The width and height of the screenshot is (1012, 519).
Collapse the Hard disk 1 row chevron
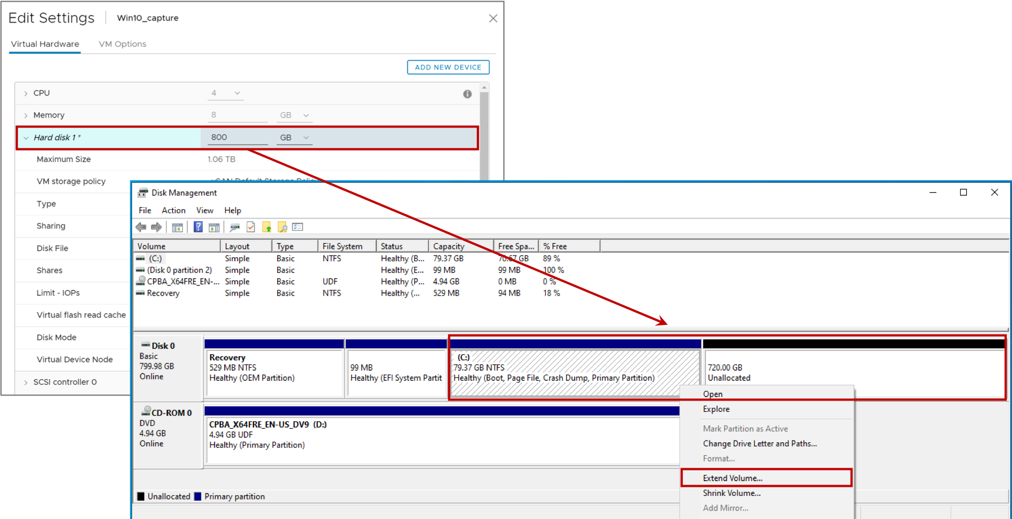(26, 138)
